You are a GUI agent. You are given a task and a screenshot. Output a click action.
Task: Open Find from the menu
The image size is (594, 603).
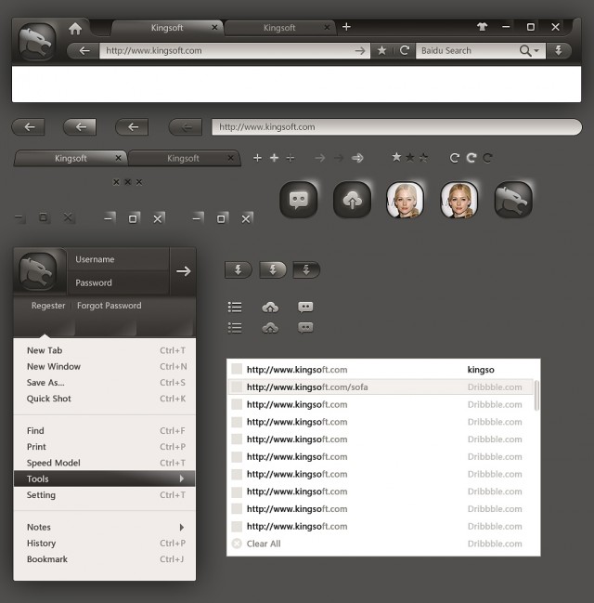tap(105, 431)
